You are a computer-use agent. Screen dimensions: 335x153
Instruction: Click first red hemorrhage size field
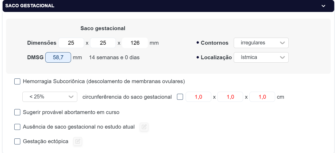(198, 97)
